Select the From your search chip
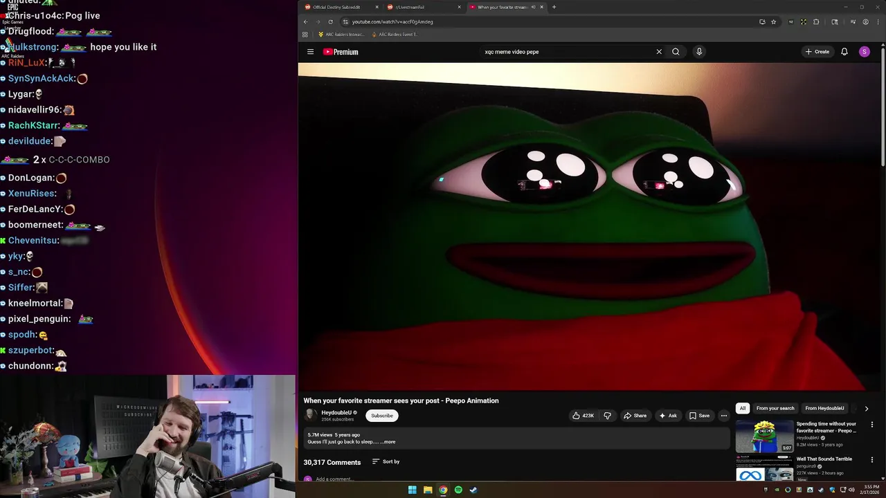Viewport: 886px width, 498px height. [x=775, y=408]
